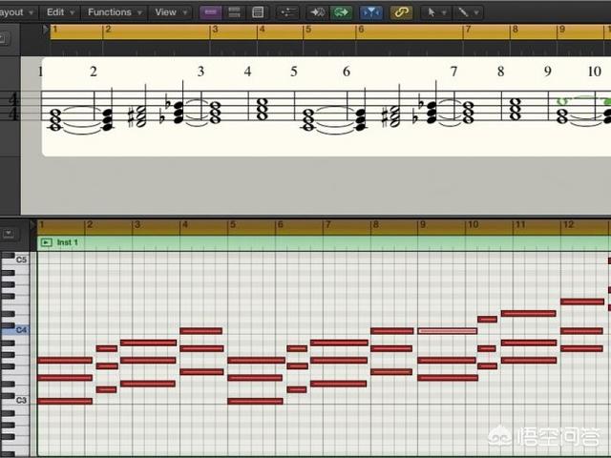Select the highlighted pink note at bar 9
The width and height of the screenshot is (611, 458).
[447, 331]
